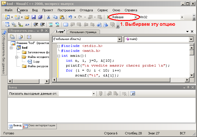Clear all text in Output panel icon

(x=124, y=94)
